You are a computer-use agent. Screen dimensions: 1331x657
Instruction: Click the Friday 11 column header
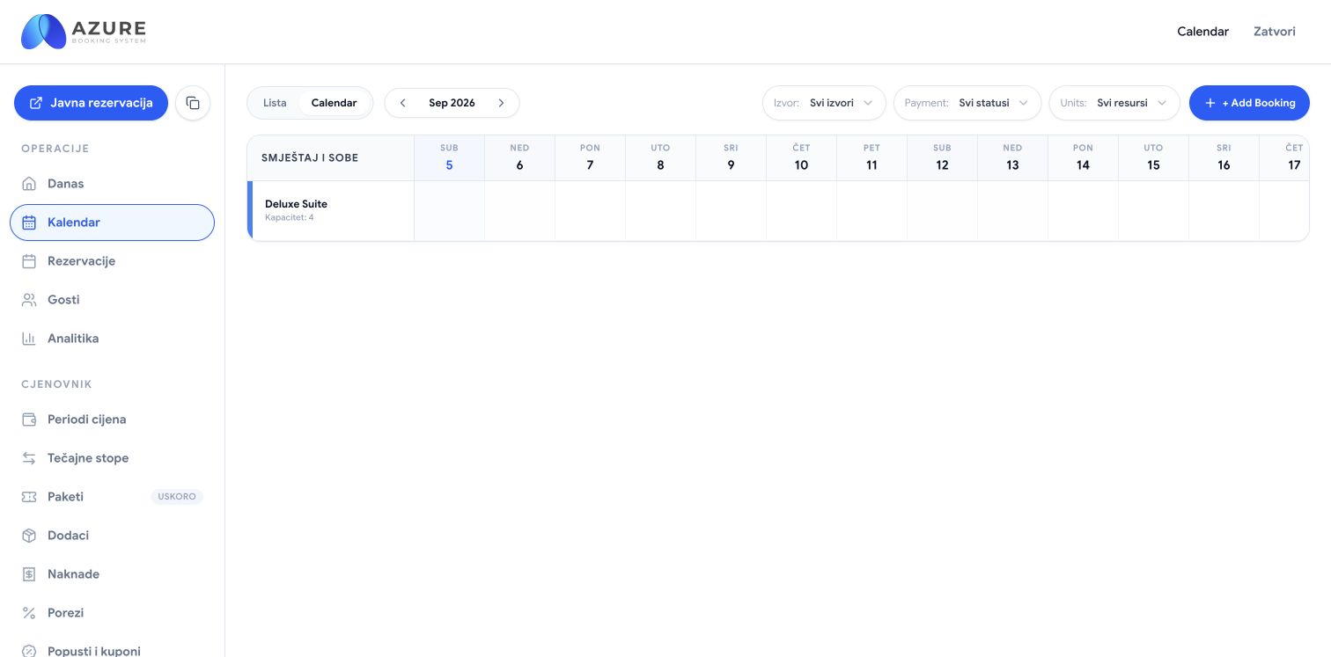pos(871,157)
